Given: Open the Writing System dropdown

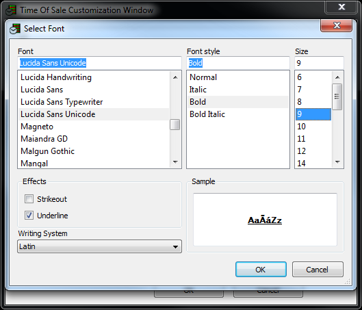Looking at the screenshot, I should pyautogui.click(x=99, y=246).
